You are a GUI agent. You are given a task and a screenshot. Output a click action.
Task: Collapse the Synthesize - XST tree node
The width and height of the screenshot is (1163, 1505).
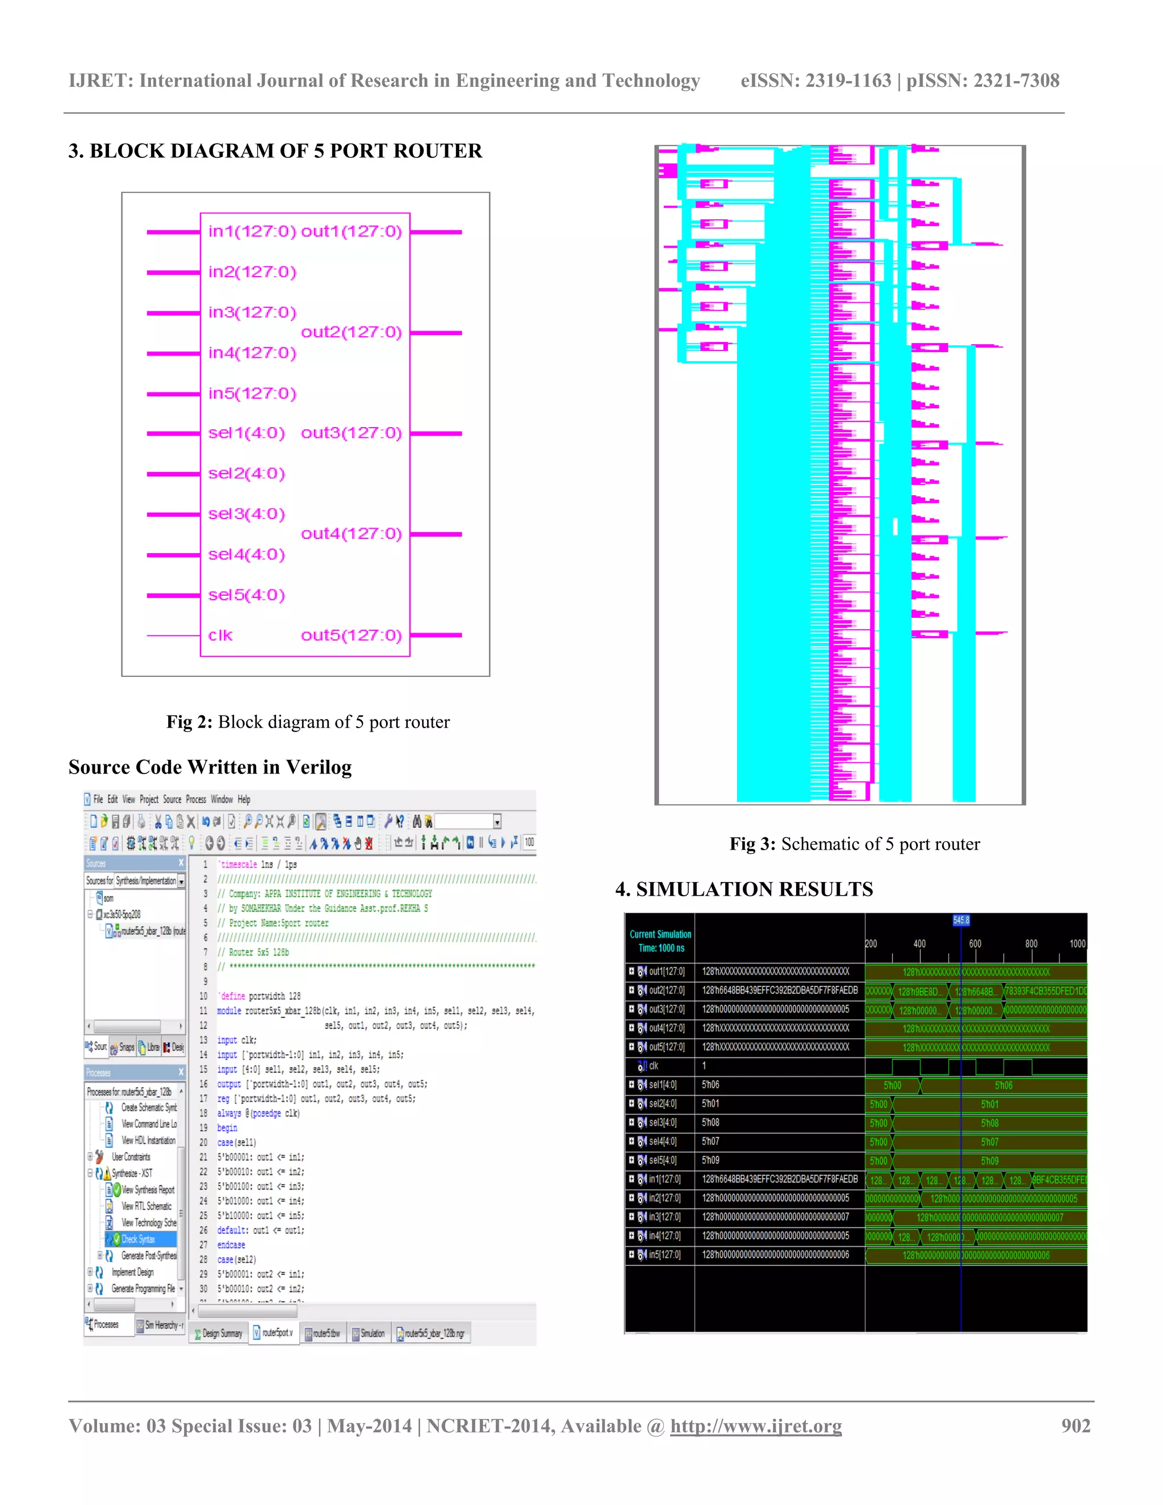pos(90,1173)
